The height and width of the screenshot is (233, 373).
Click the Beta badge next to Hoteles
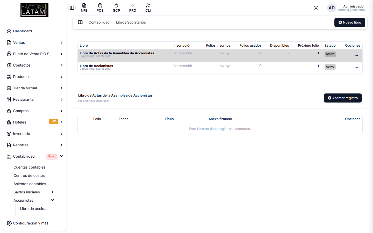pos(53,121)
